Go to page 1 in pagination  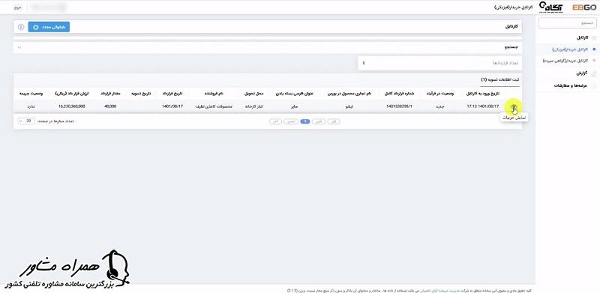305,121
